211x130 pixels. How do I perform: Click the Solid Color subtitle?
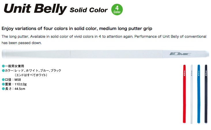coord(89,10)
